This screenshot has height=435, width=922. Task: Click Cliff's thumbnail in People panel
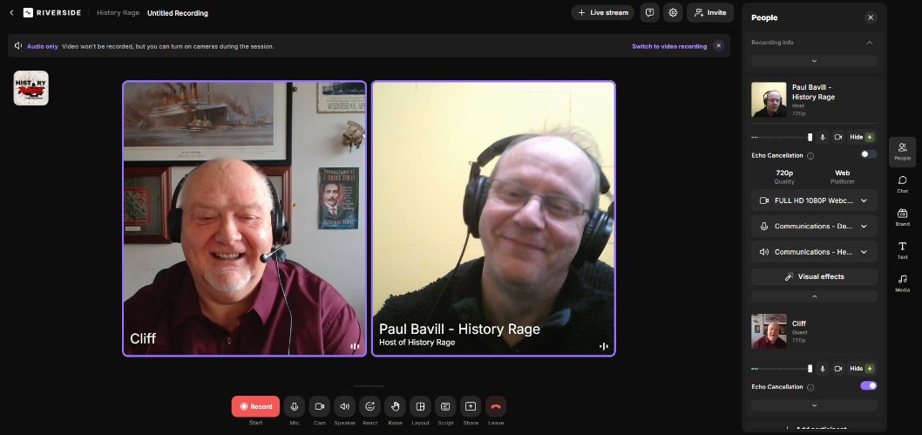pos(769,331)
